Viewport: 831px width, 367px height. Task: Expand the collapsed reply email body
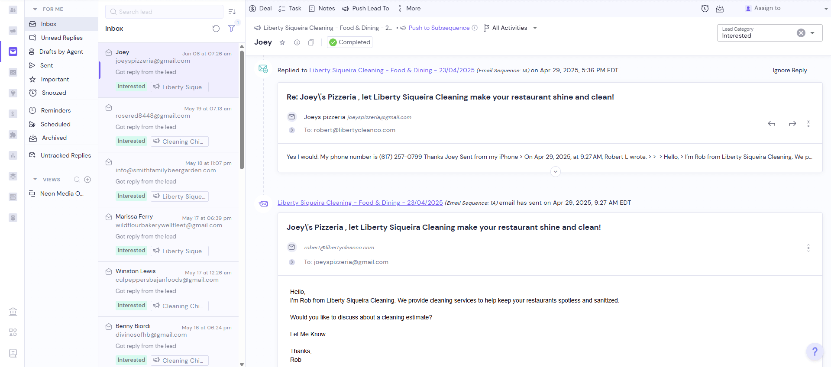coord(556,172)
